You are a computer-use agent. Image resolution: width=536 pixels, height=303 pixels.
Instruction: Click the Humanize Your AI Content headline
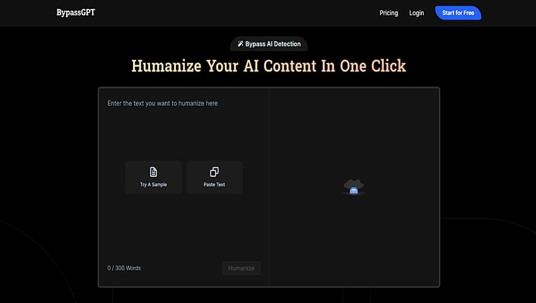pyautogui.click(x=269, y=66)
